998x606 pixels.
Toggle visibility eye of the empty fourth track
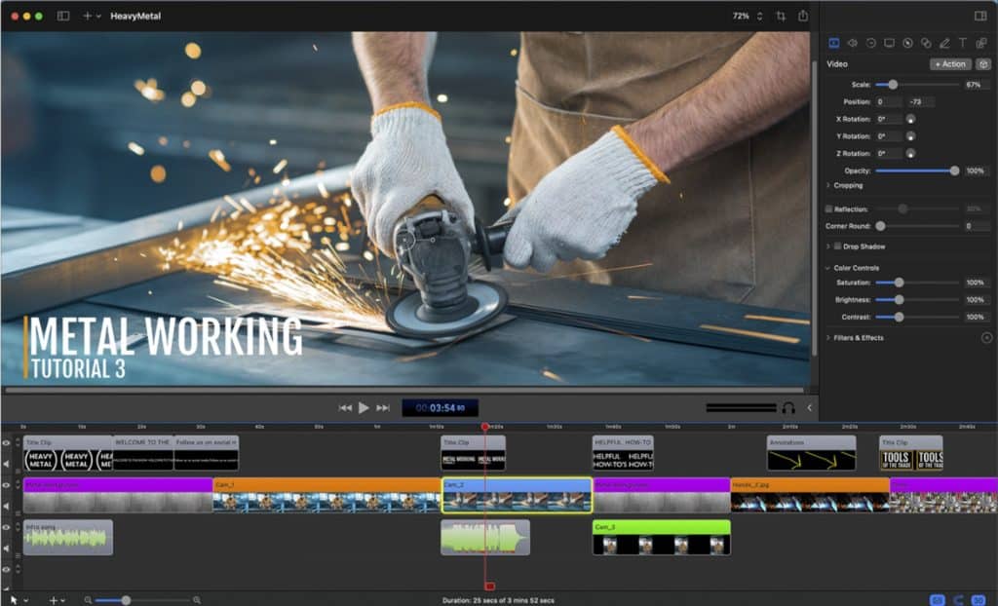[7, 570]
